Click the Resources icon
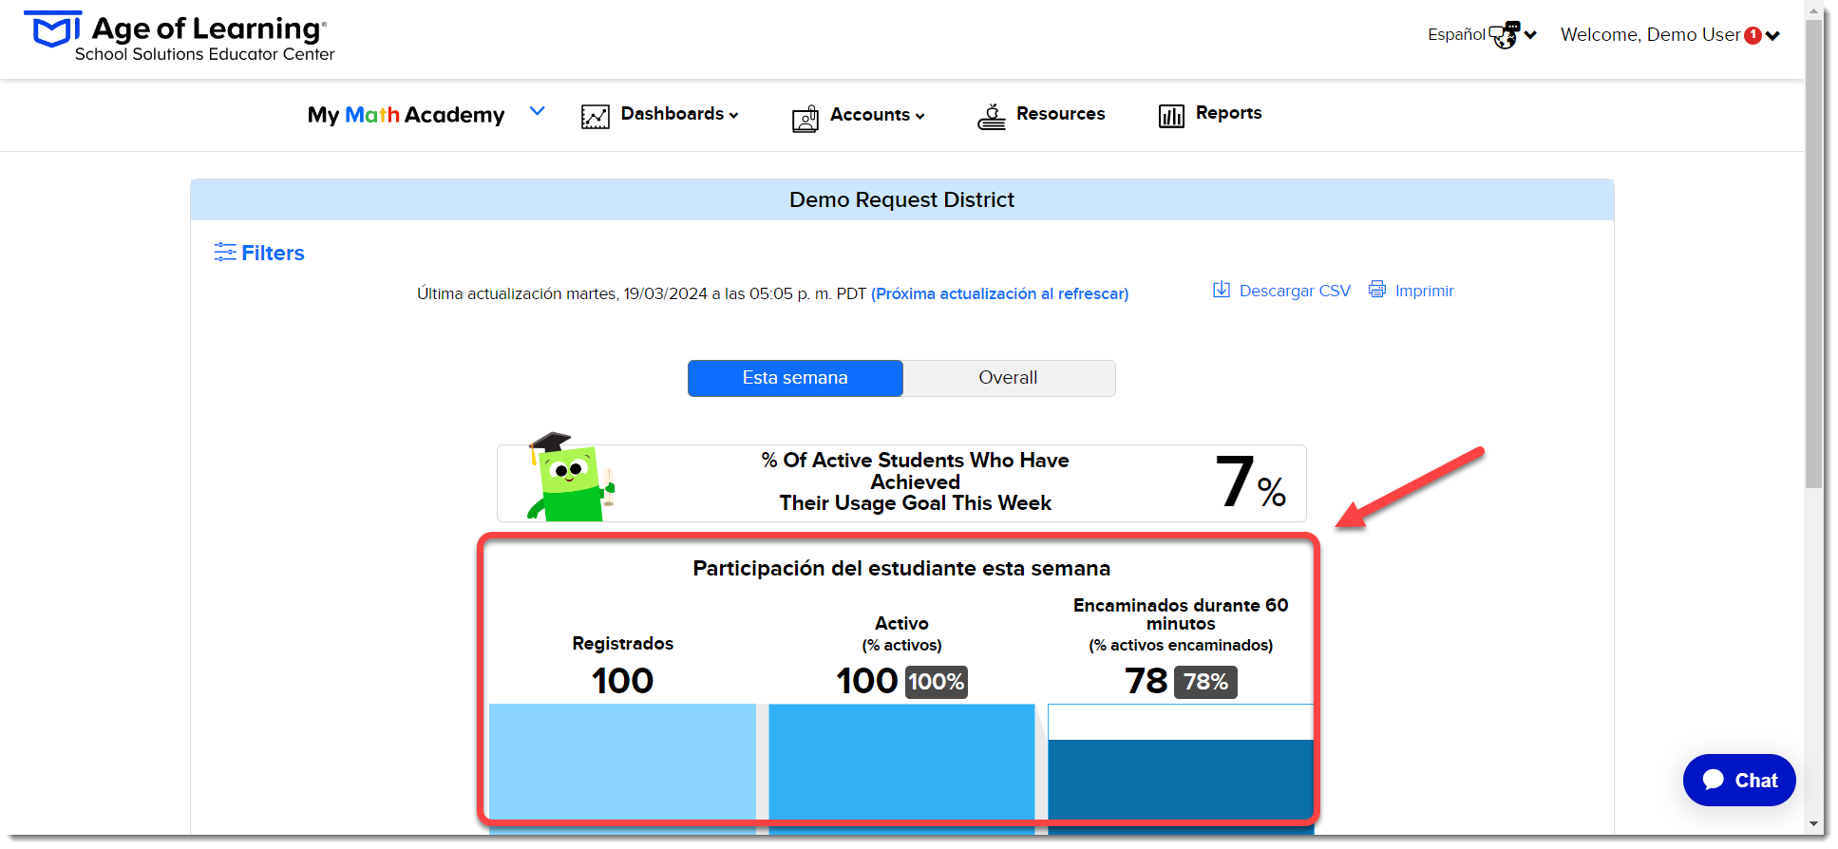 pyautogui.click(x=992, y=117)
